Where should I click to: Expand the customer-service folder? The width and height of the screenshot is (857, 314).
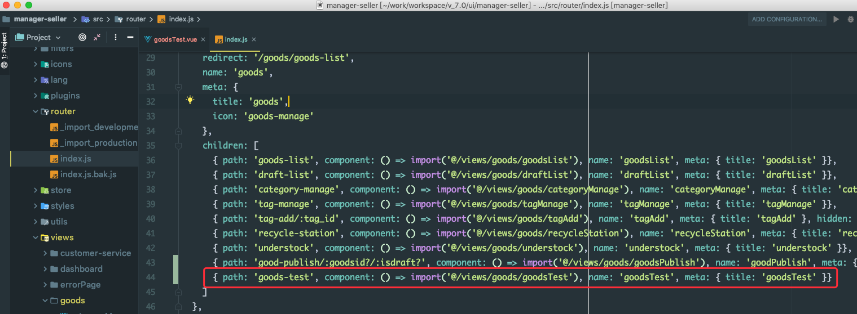(45, 253)
